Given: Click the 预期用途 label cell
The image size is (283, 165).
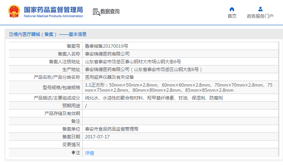Looking at the screenshot, I should click(x=46, y=106).
